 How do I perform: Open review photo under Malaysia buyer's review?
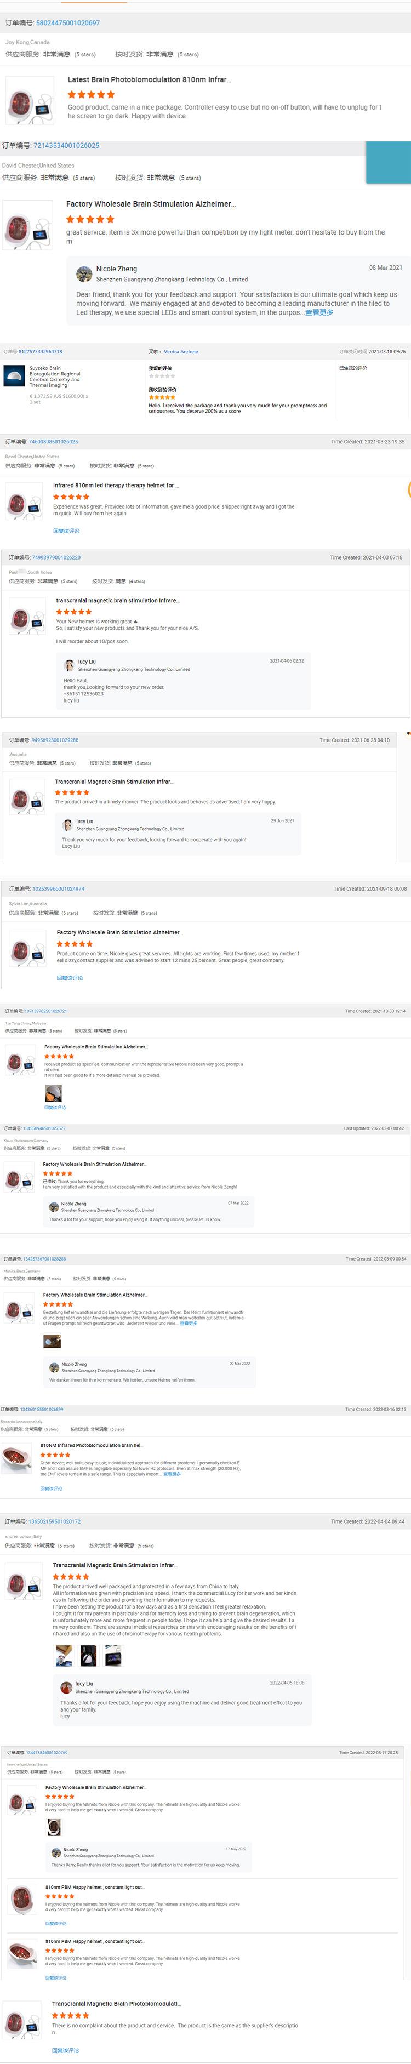point(53,1093)
